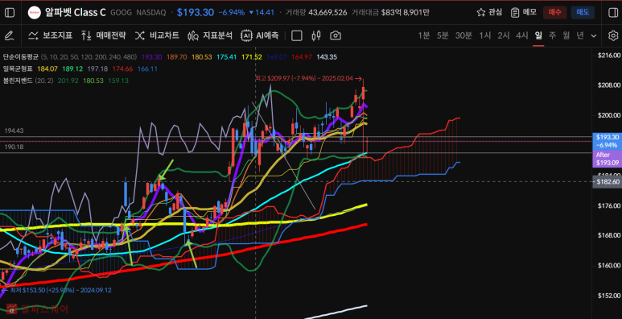The height and width of the screenshot is (319, 622).
Task: Select 주 weekly timeframe
Action: [552, 36]
